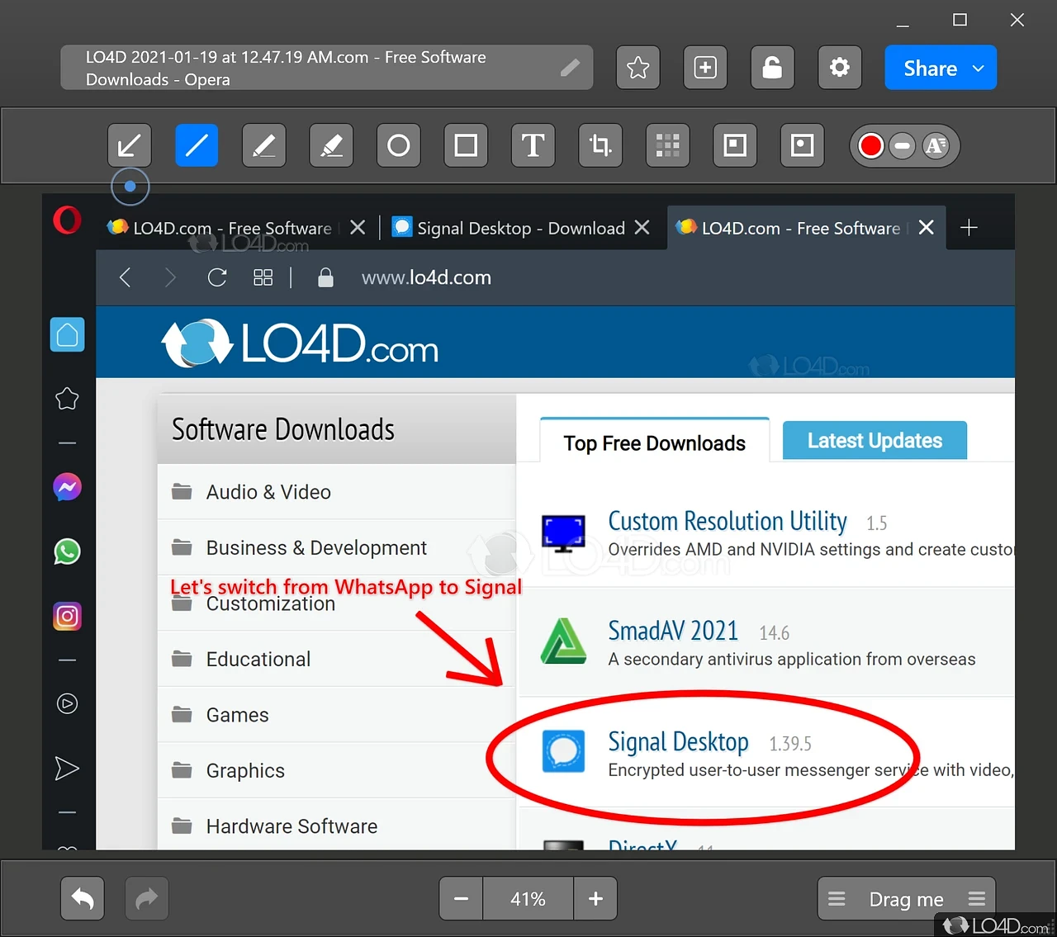Viewport: 1057px width, 937px height.
Task: Choose the pencil freehand tool
Action: click(x=263, y=146)
